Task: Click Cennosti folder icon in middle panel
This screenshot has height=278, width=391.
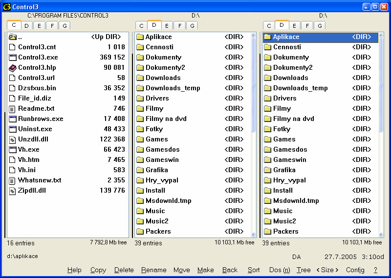Action: (x=140, y=47)
